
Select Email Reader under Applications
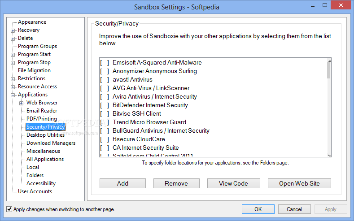pyautogui.click(x=42, y=110)
